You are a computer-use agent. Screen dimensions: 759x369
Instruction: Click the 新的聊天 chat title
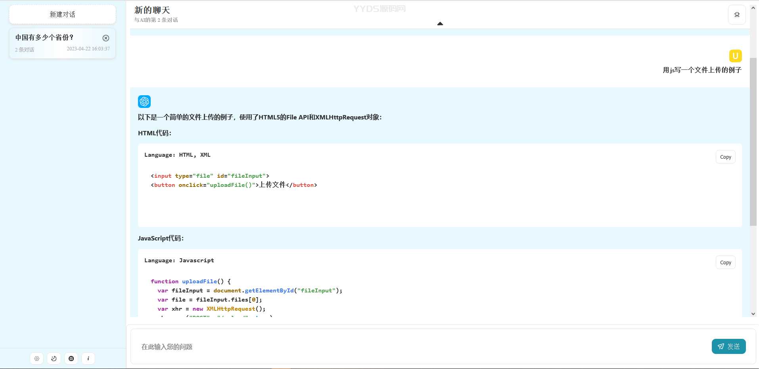[152, 10]
